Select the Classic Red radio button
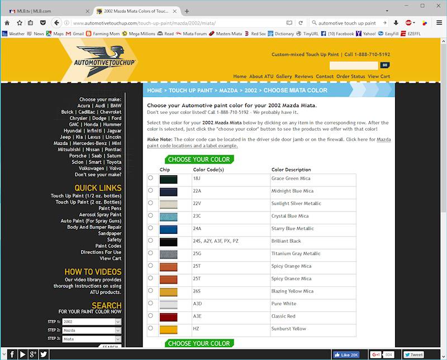The width and height of the screenshot is (447, 360). [150, 315]
